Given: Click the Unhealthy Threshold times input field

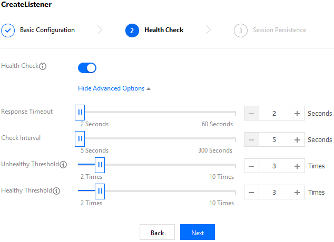Looking at the screenshot, I should click(274, 166).
